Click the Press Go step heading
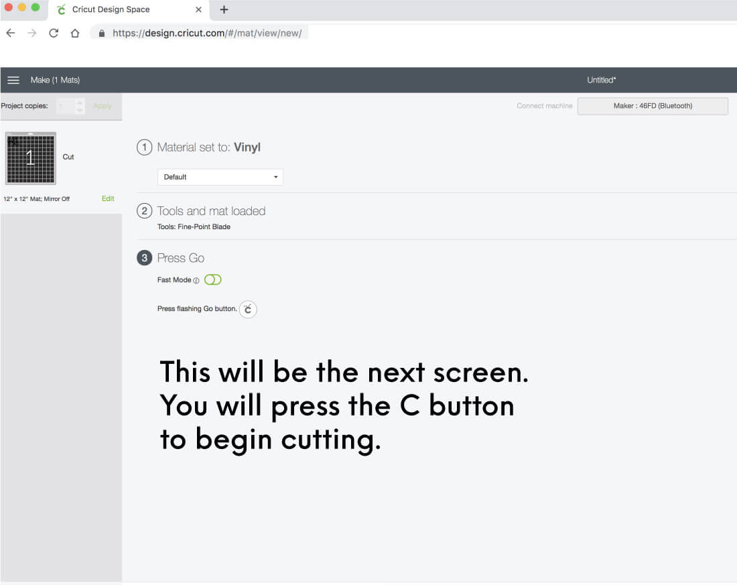 [180, 258]
